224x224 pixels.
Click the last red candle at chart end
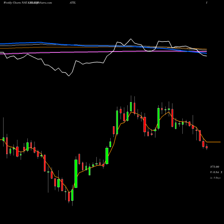(207, 147)
